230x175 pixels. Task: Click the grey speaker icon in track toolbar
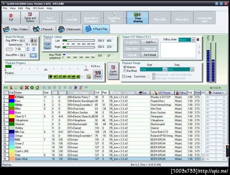[16, 87]
